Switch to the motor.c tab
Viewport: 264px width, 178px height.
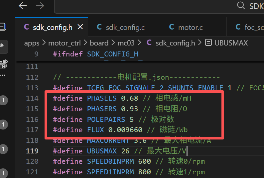click(193, 27)
